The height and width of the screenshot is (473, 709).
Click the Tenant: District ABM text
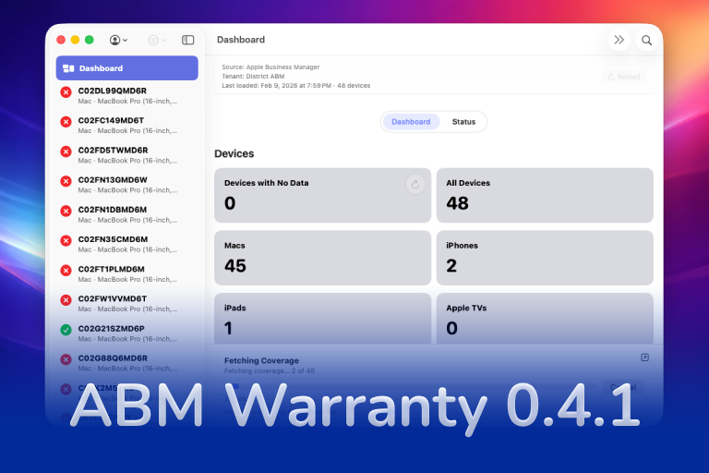pos(253,77)
